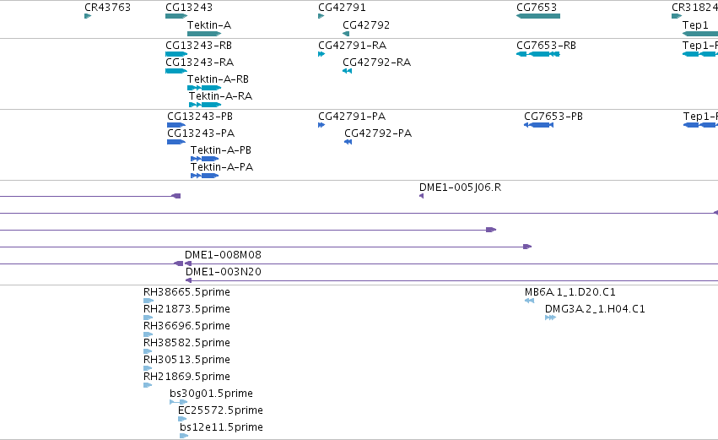Click transcript label CG42791-RA
The width and height of the screenshot is (718, 440).
click(x=352, y=46)
